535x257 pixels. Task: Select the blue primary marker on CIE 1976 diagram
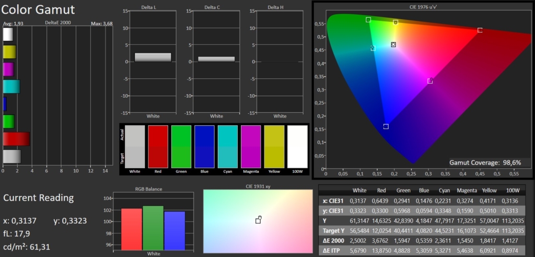(386, 126)
